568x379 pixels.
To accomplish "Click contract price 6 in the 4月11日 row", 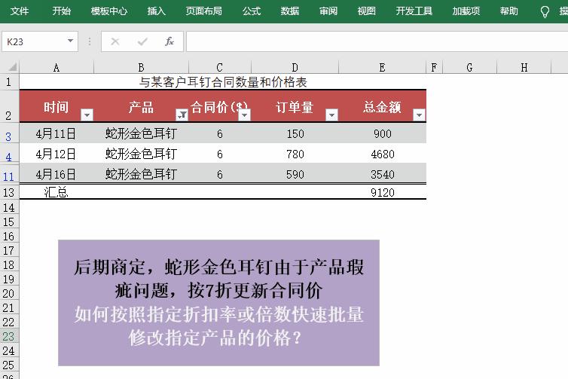I will pyautogui.click(x=219, y=133).
